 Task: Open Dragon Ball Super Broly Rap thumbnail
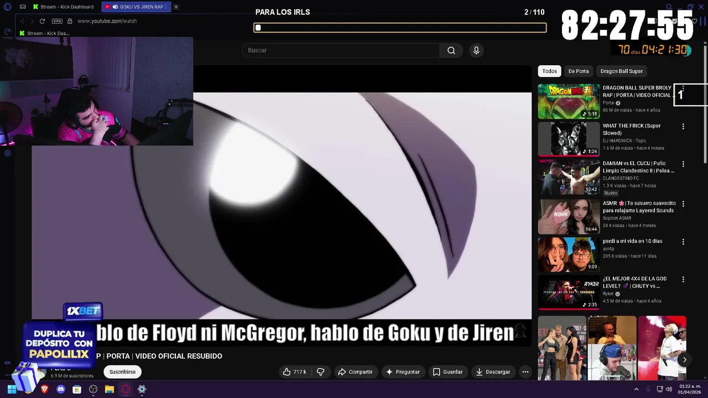point(569,101)
